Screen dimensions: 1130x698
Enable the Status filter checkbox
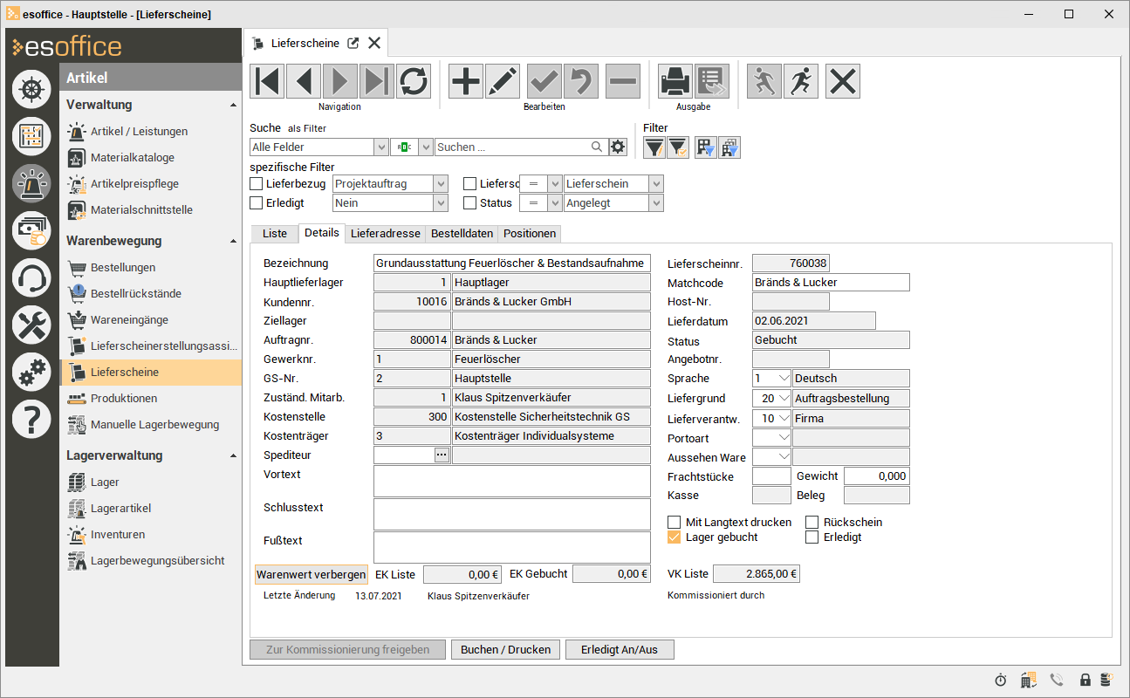470,203
